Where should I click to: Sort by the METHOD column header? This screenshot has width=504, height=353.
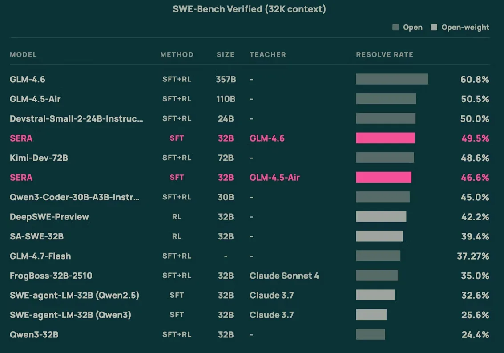point(177,55)
